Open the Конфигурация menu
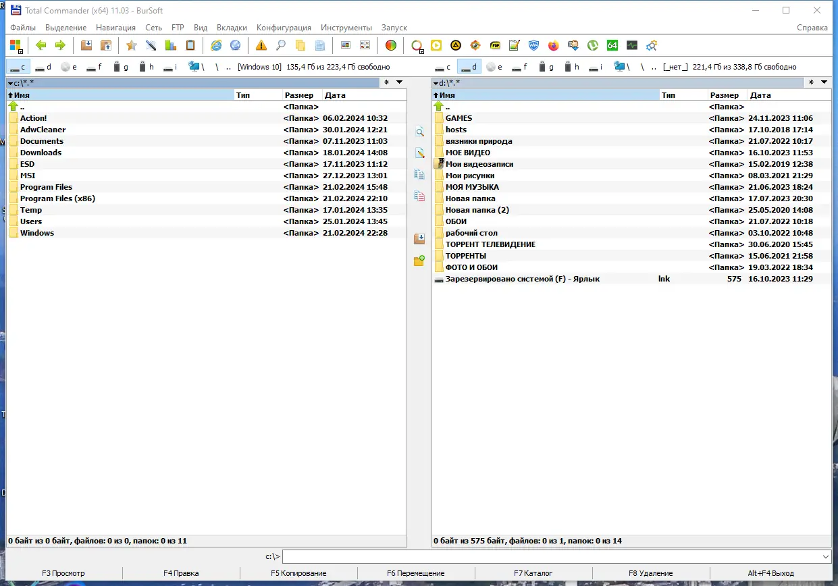838x586 pixels. click(x=283, y=28)
